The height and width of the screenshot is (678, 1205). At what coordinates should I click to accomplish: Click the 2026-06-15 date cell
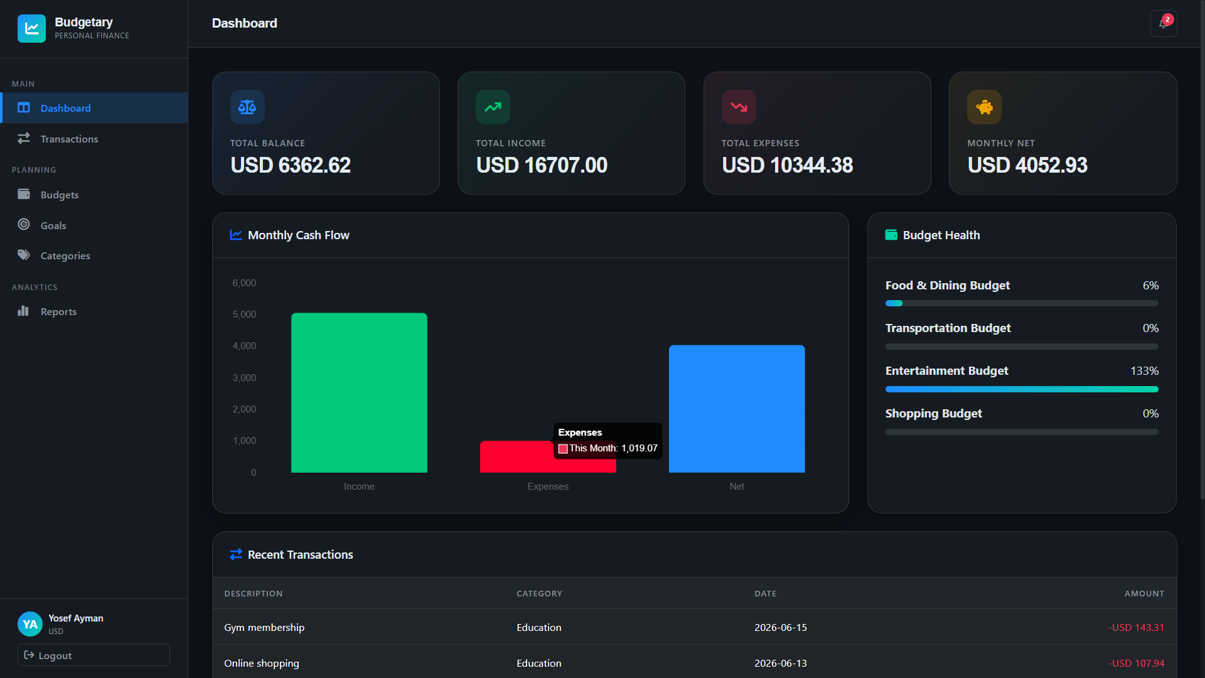point(781,627)
